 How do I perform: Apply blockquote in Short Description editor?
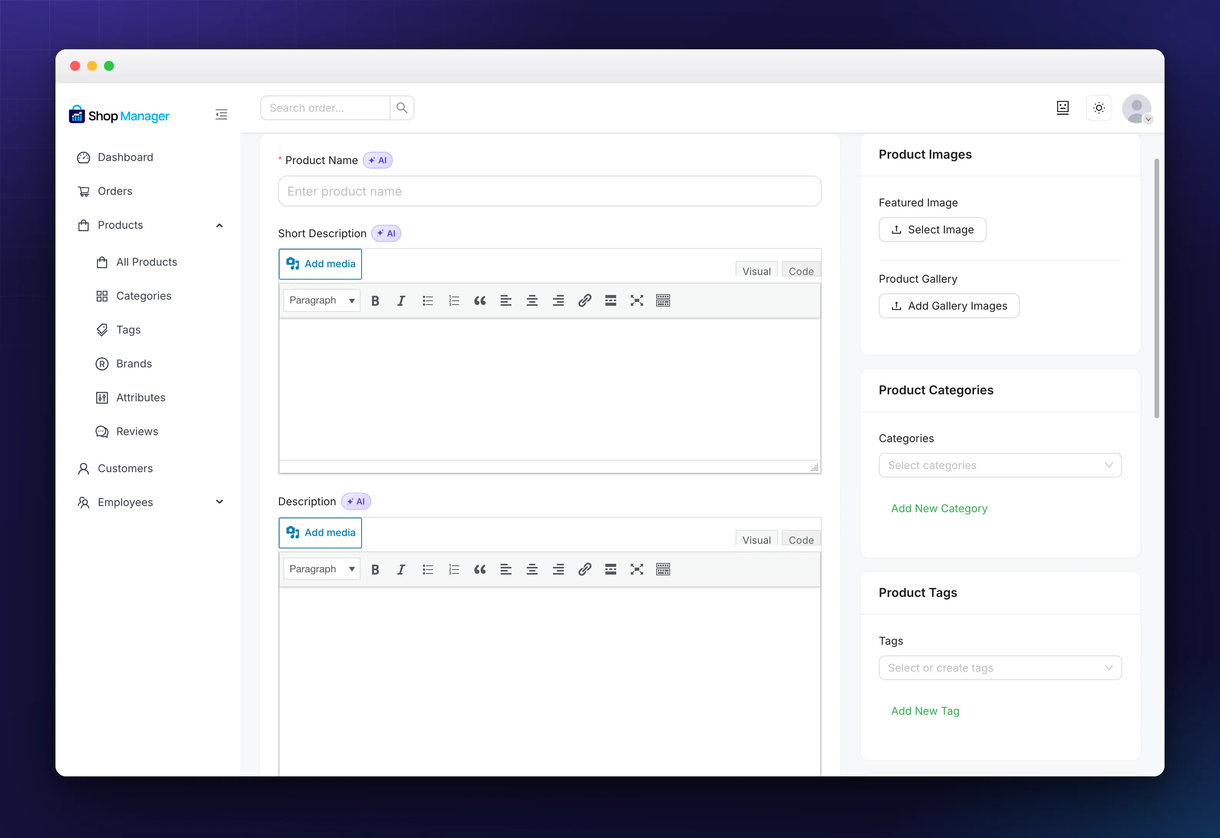pyautogui.click(x=480, y=300)
